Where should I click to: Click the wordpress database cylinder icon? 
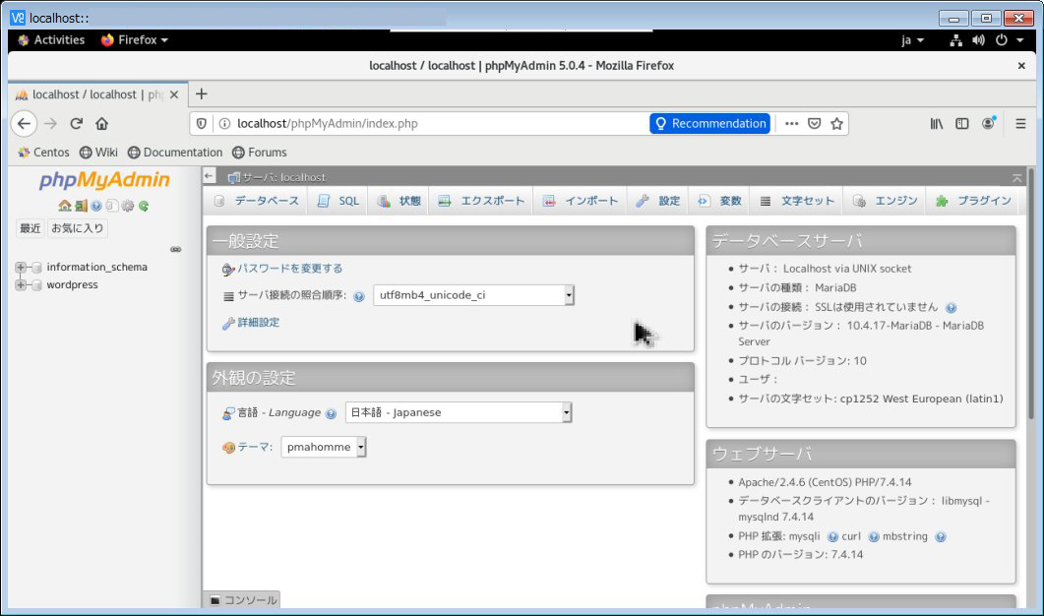[x=36, y=285]
